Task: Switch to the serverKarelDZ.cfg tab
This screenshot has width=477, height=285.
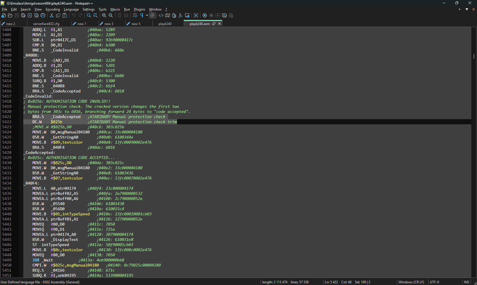Action: (x=46, y=24)
